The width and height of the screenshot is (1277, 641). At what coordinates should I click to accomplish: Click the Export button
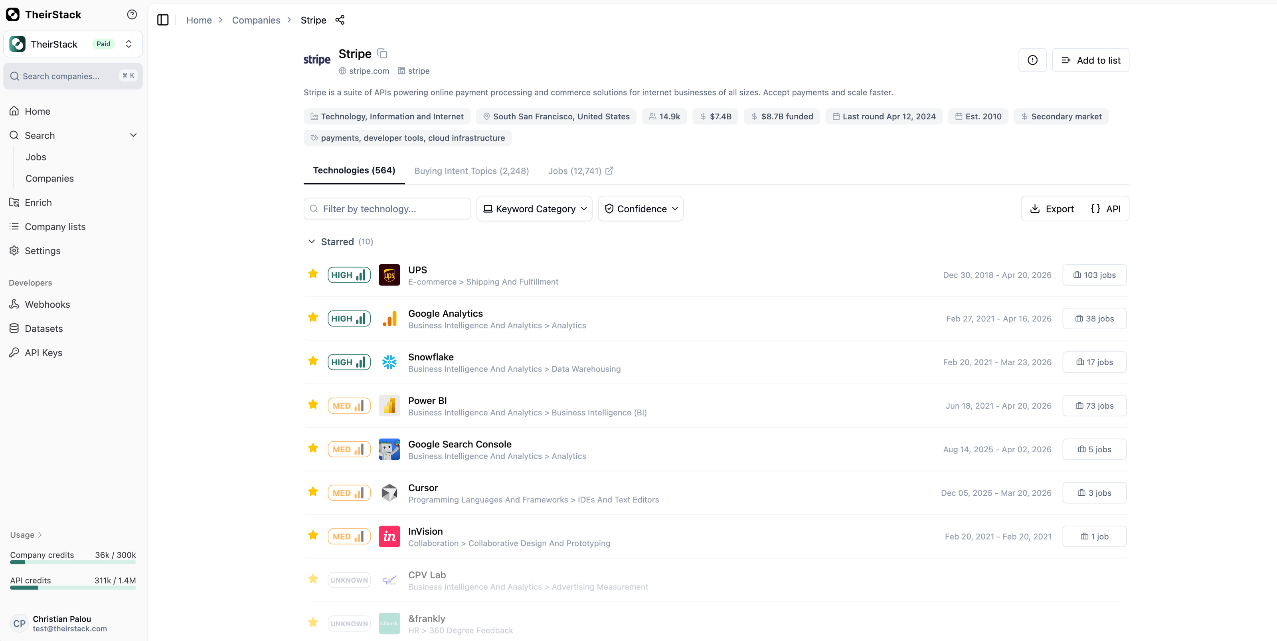point(1052,209)
